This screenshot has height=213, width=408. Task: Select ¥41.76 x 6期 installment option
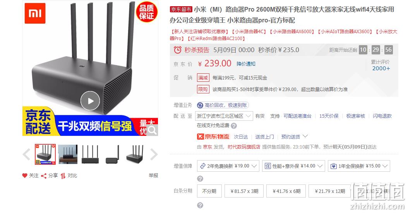286,191
